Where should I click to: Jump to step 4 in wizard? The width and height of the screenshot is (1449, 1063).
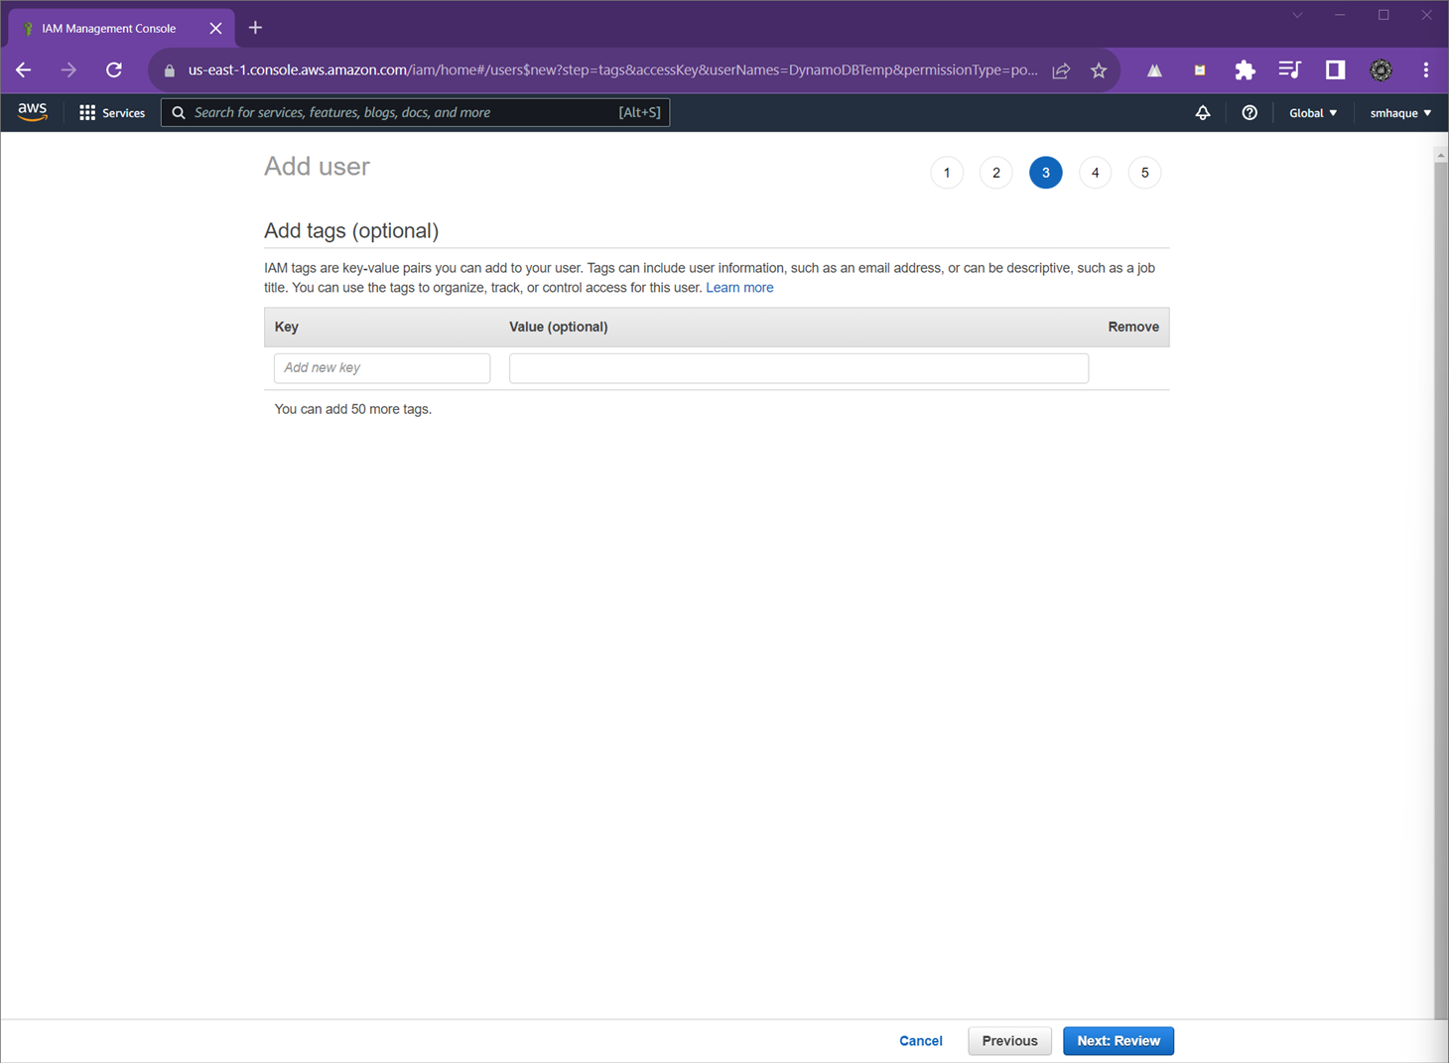1095,173
